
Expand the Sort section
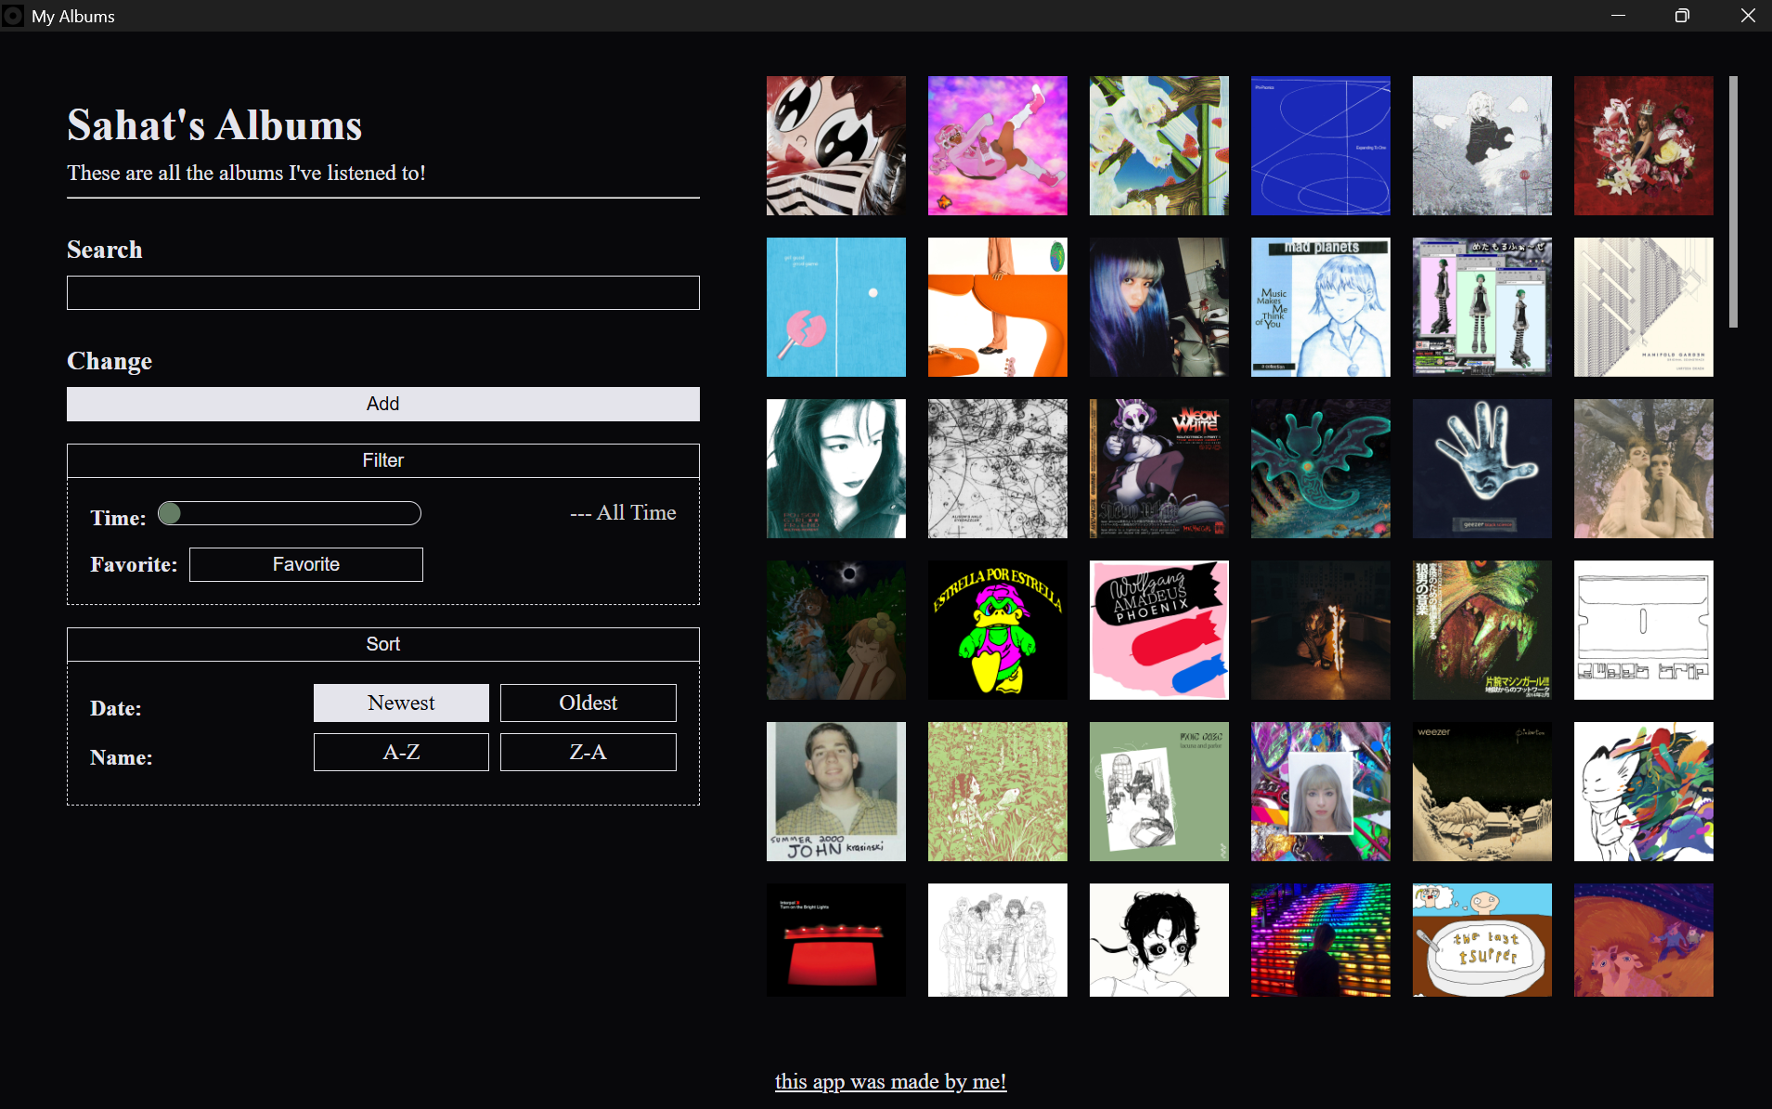382,643
